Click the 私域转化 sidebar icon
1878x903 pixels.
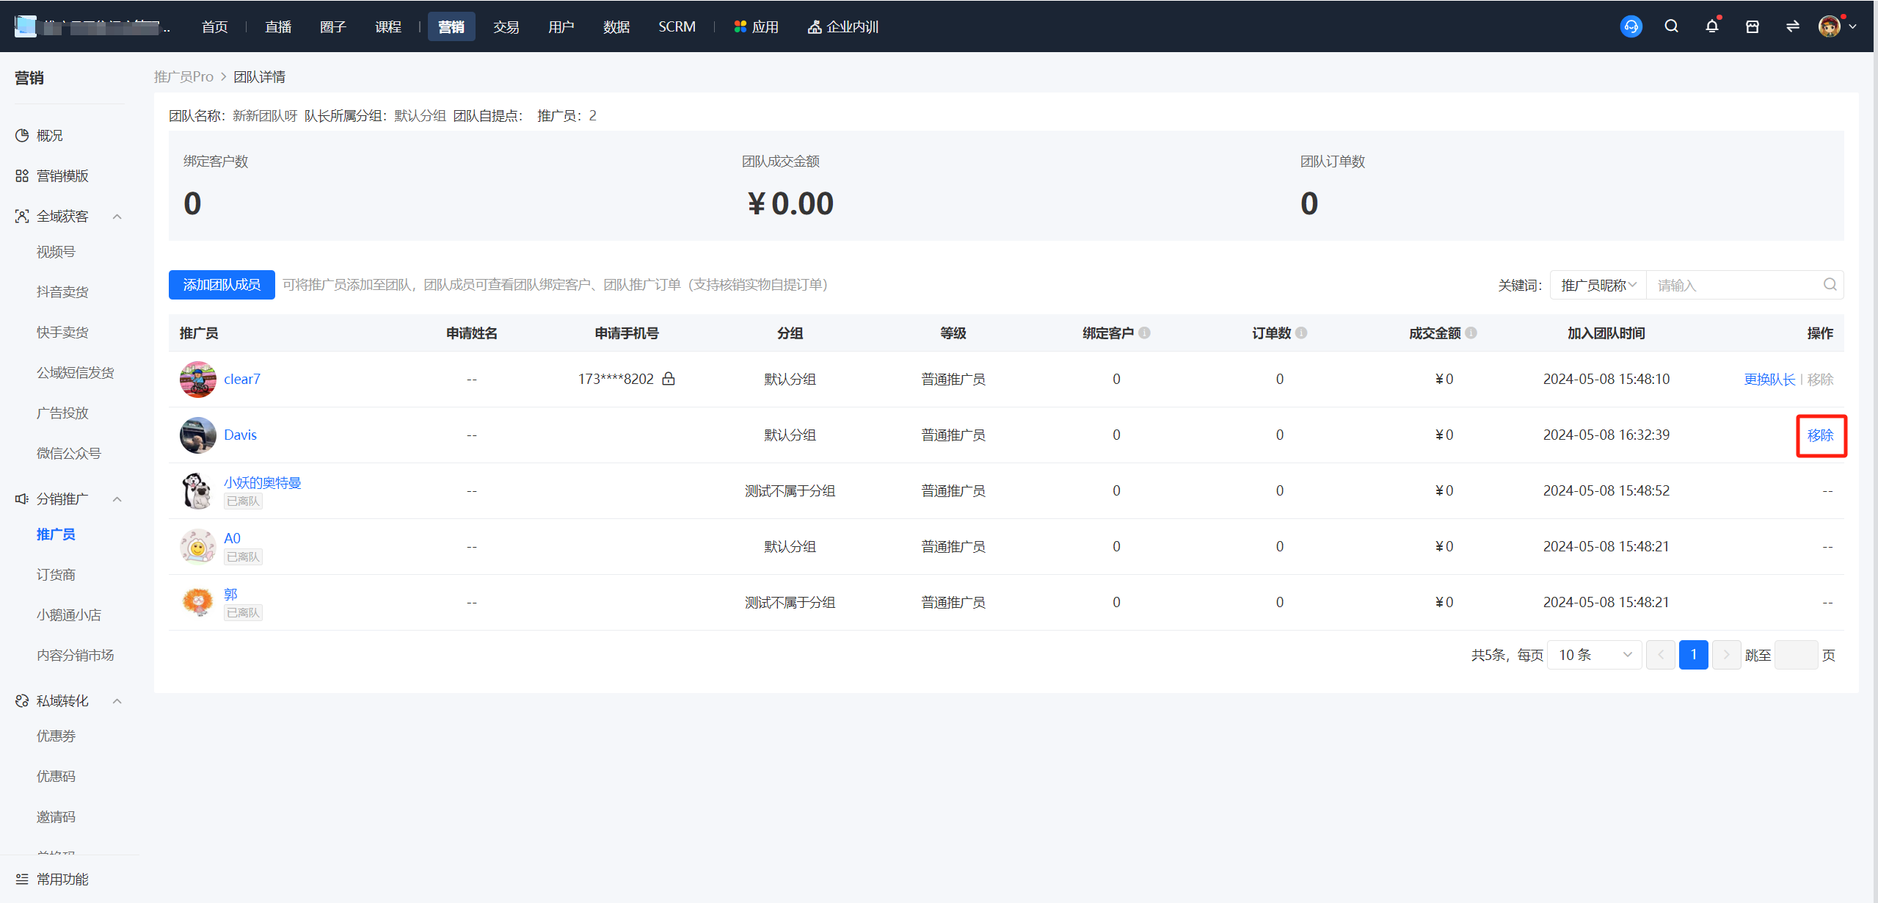(x=22, y=700)
